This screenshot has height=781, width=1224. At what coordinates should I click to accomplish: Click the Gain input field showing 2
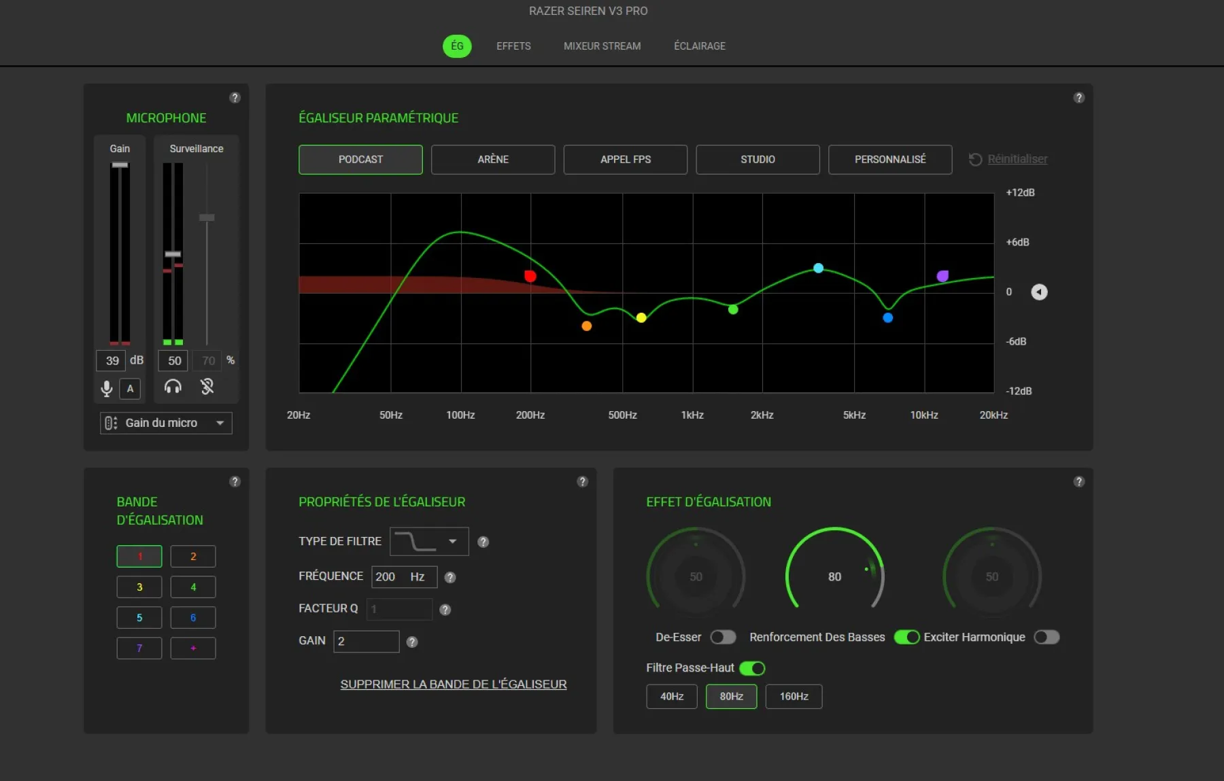coord(366,642)
